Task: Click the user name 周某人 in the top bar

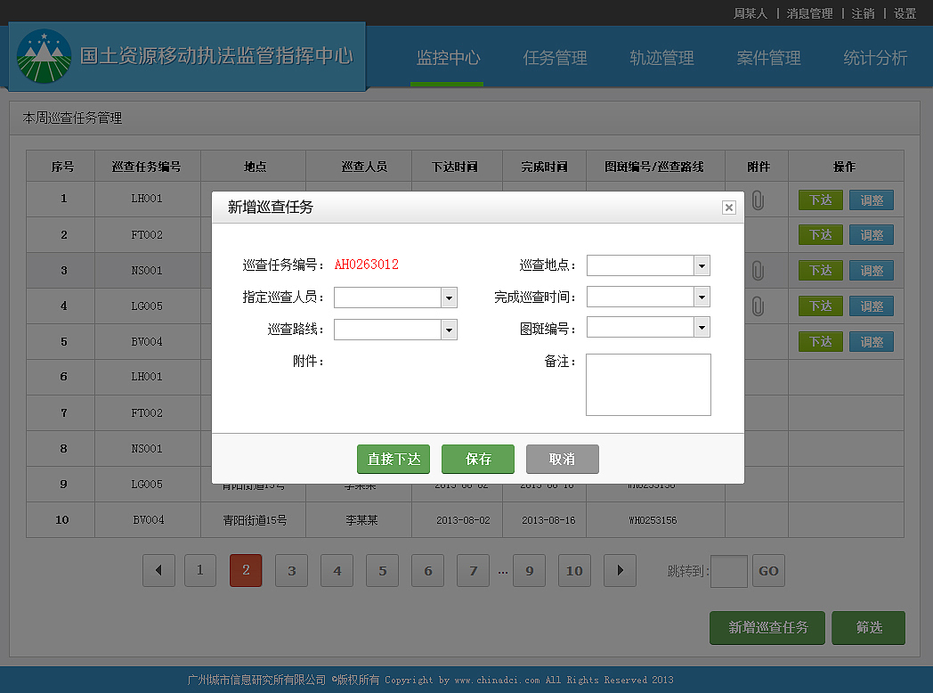Action: 750,13
